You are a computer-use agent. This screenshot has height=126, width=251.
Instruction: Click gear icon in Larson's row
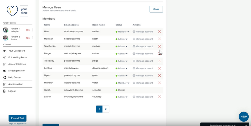(x=134, y=97)
